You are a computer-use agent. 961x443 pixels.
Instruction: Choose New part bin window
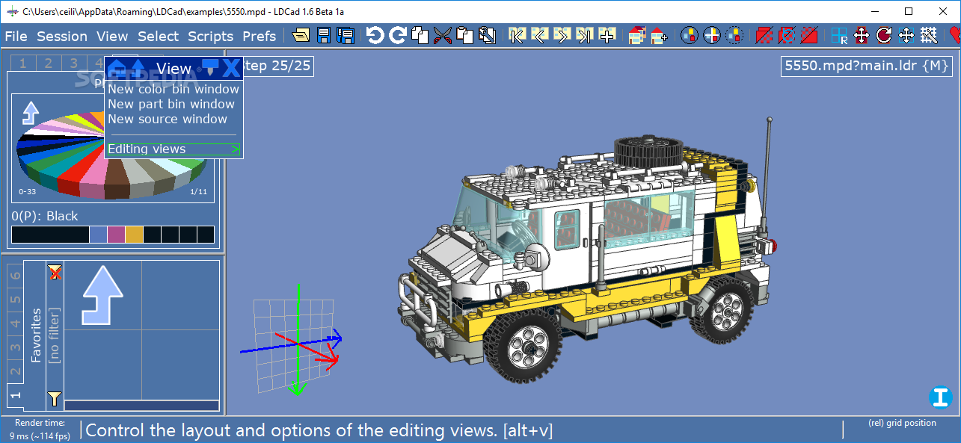[x=171, y=104]
